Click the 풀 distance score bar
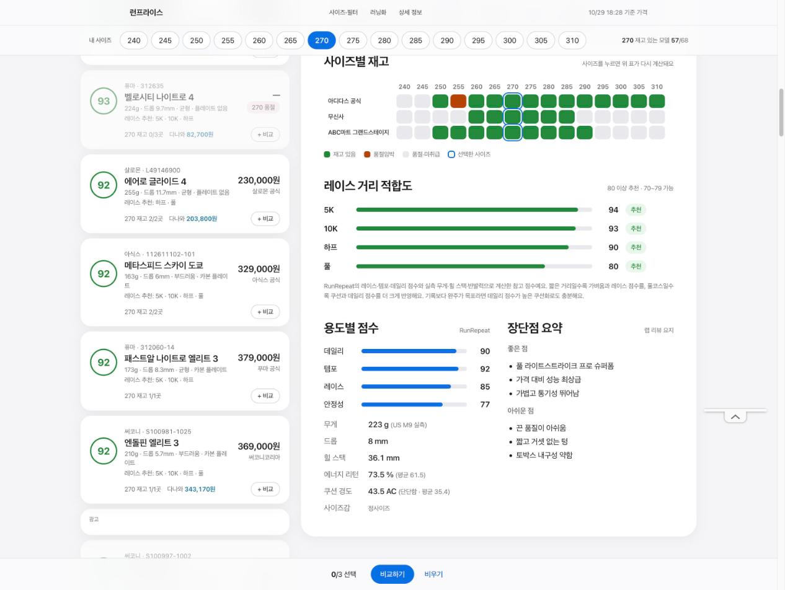 pos(474,266)
